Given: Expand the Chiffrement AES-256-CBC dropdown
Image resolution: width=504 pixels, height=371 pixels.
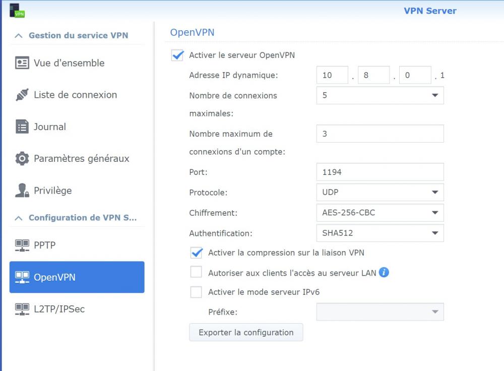Looking at the screenshot, I should (x=380, y=213).
